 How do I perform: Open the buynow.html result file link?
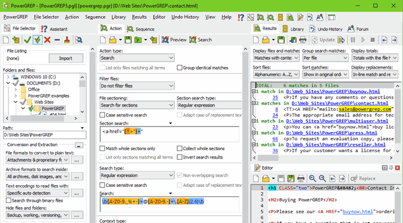click(x=333, y=91)
